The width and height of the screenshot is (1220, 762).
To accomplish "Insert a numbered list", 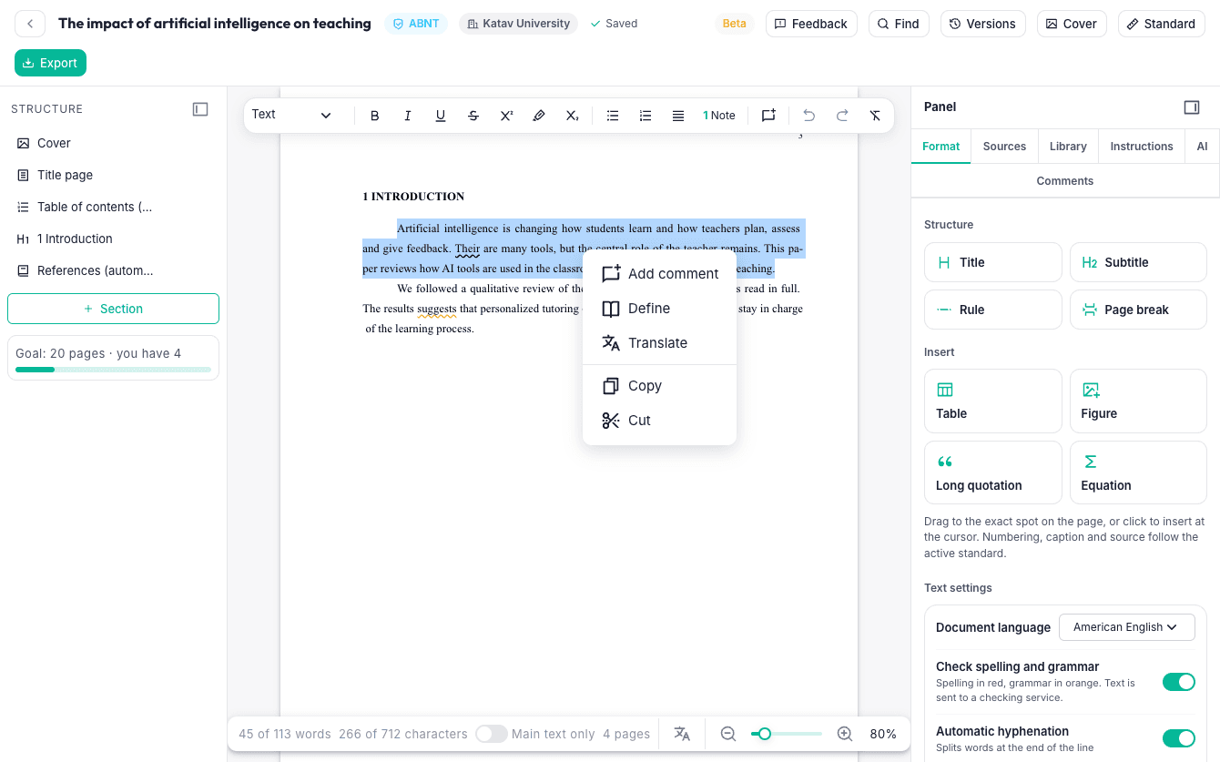I will pos(646,116).
